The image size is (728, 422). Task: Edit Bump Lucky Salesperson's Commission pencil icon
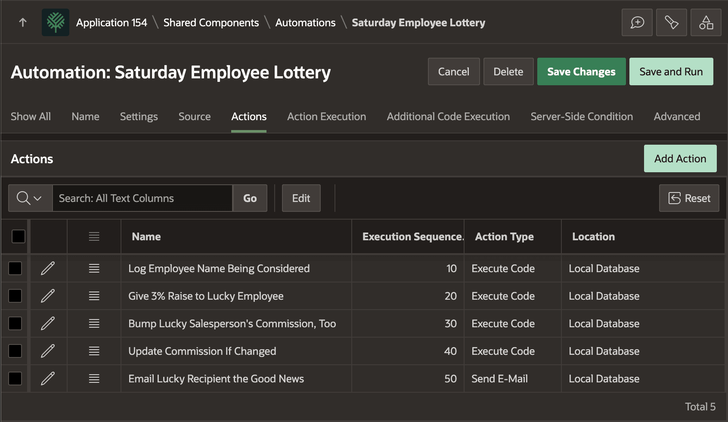tap(48, 323)
